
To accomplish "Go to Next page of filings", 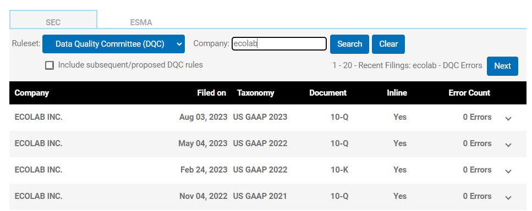I will click(502, 66).
